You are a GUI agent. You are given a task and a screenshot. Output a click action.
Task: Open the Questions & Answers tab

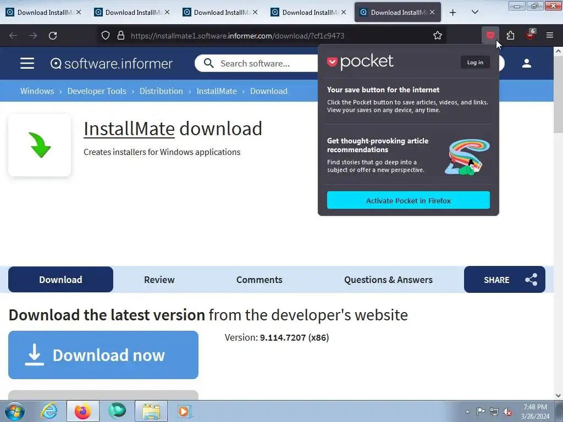point(388,280)
